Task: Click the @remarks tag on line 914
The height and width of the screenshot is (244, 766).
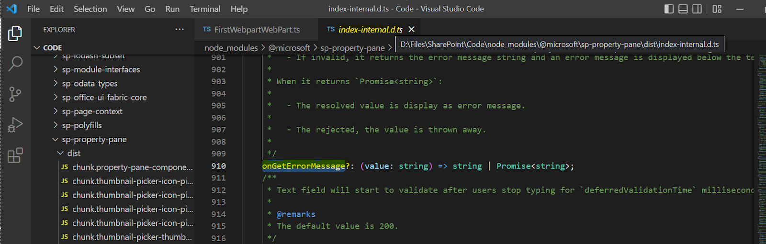Action: click(x=296, y=214)
